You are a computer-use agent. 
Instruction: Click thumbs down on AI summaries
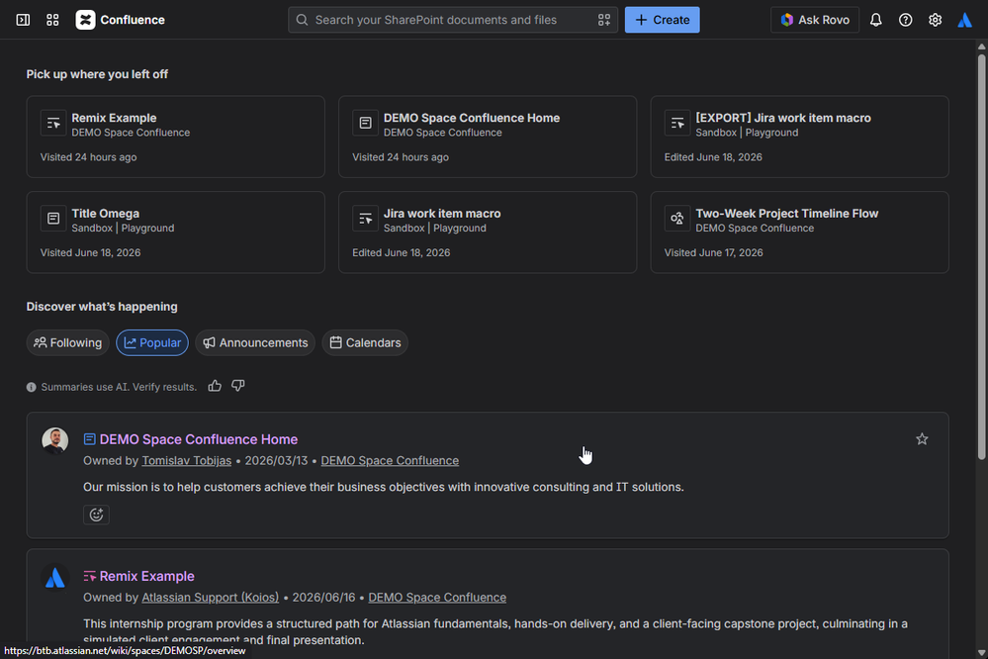(x=238, y=386)
